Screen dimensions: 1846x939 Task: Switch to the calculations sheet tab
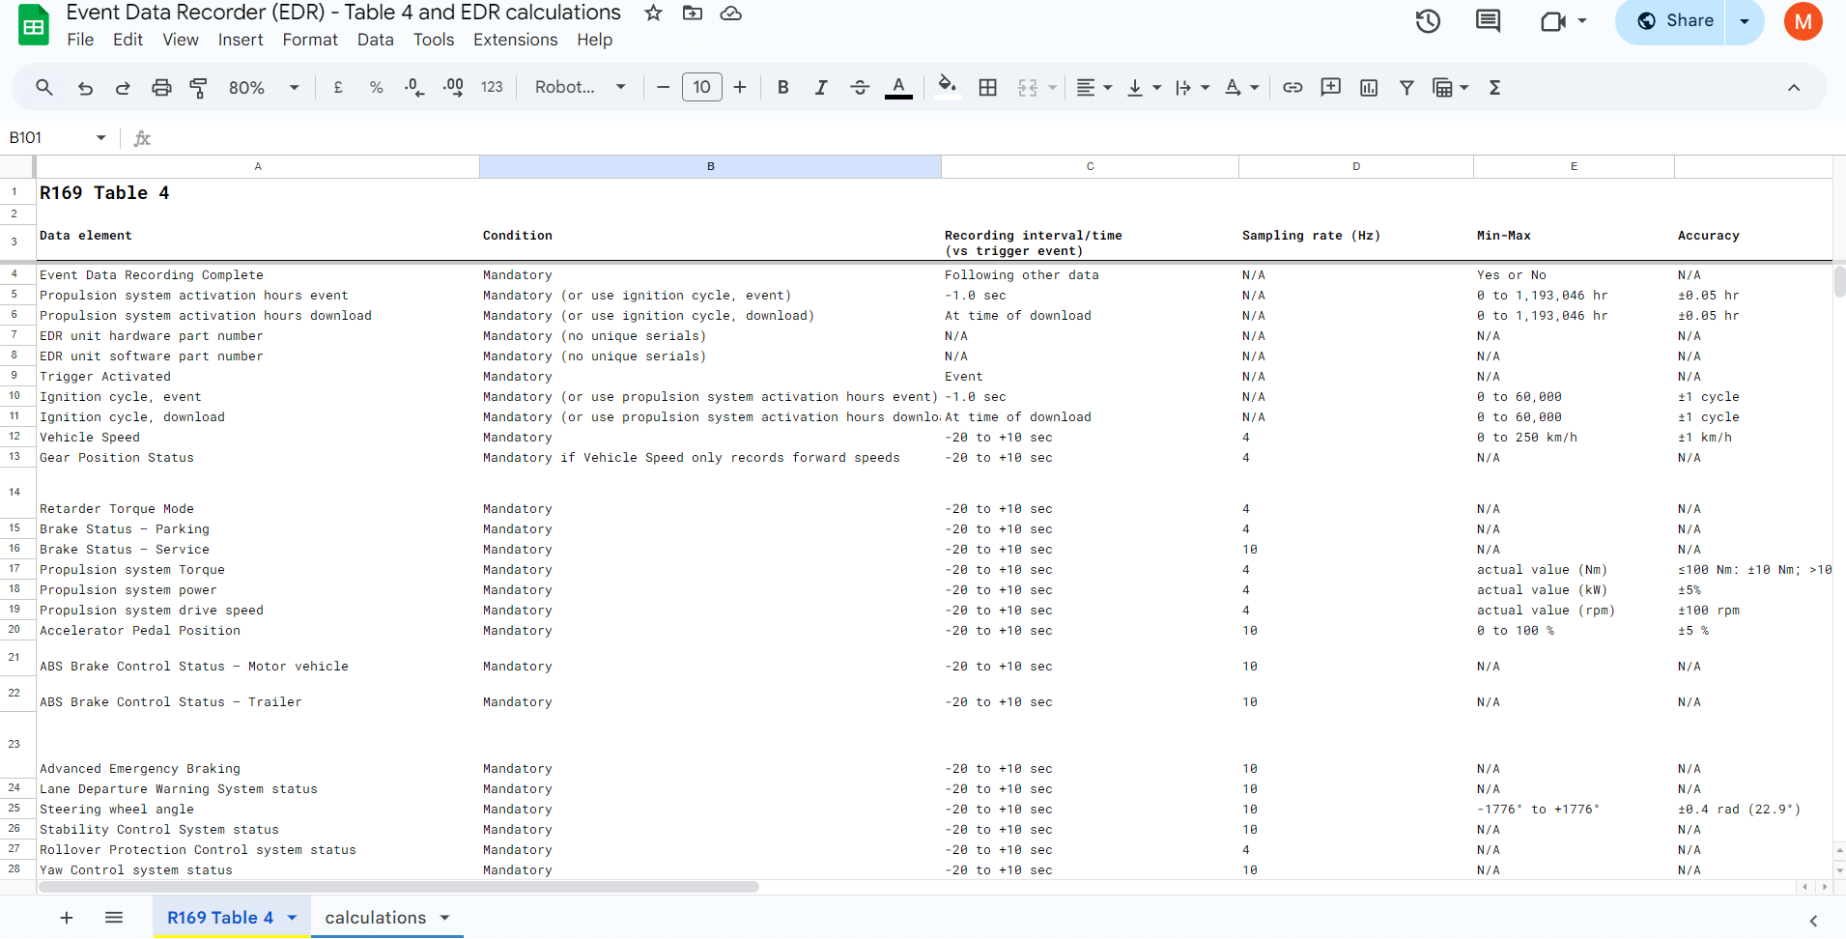(x=375, y=917)
